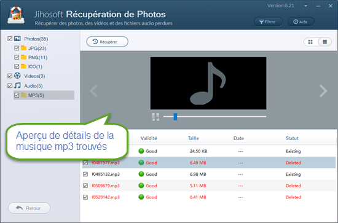Select file name f0509679.mp3

coord(106,186)
